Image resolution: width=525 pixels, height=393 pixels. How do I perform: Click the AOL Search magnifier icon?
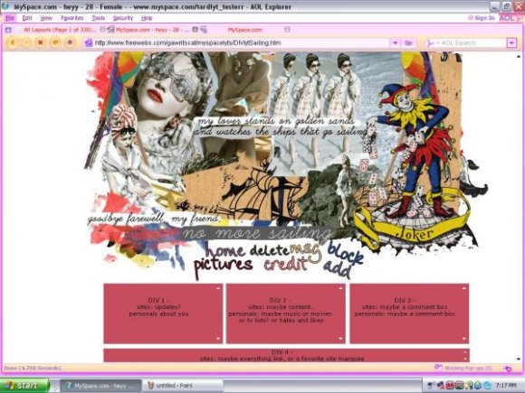(431, 42)
